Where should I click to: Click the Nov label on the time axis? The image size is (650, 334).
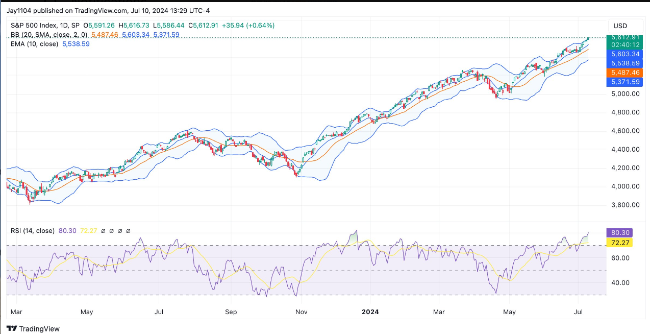[x=302, y=311]
